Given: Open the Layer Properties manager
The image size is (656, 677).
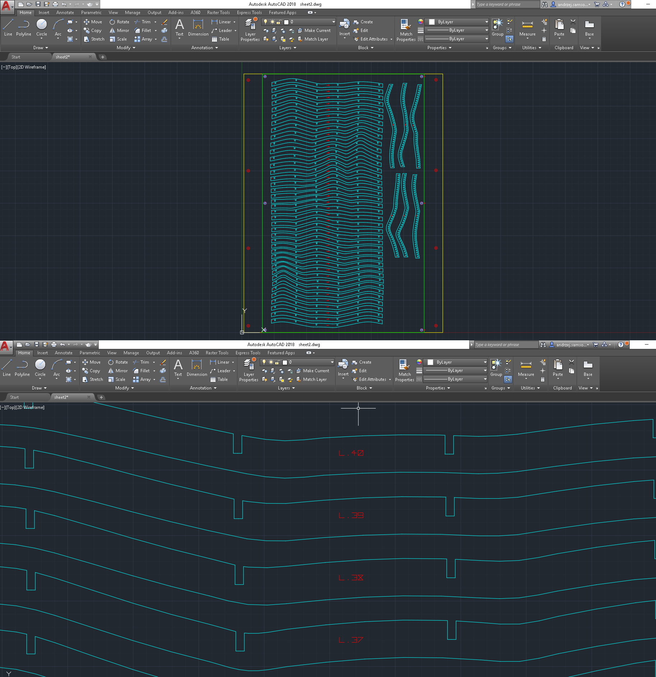Looking at the screenshot, I should click(250, 29).
